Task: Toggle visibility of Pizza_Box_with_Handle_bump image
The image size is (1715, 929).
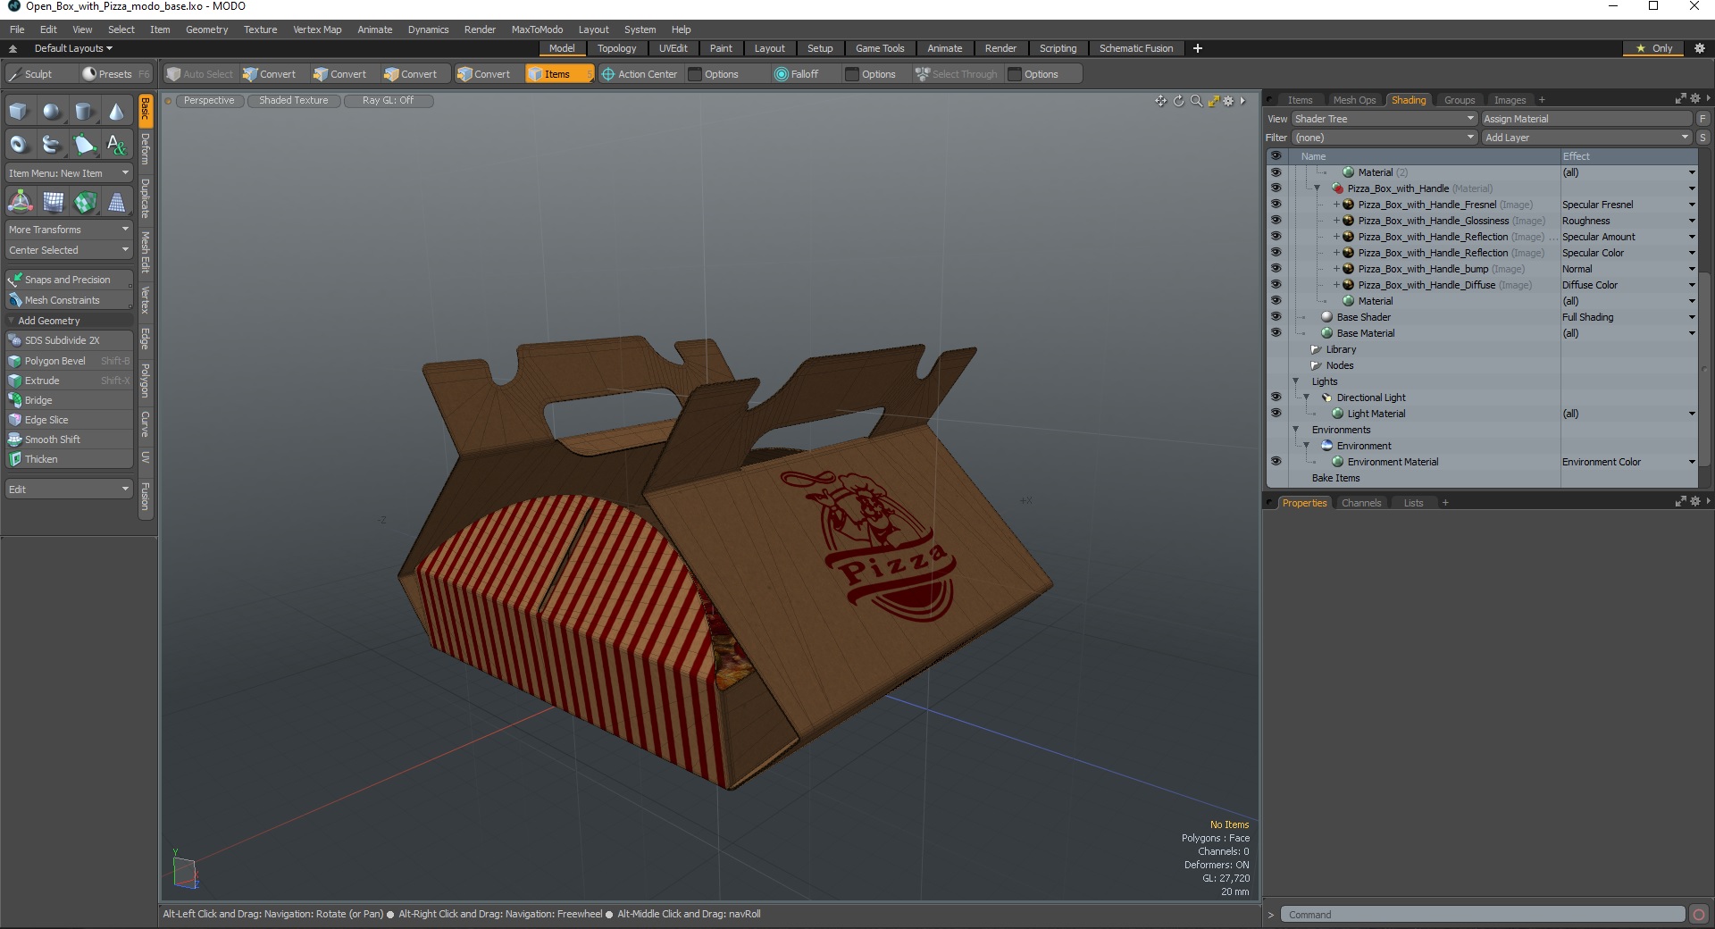Action: click(1276, 269)
